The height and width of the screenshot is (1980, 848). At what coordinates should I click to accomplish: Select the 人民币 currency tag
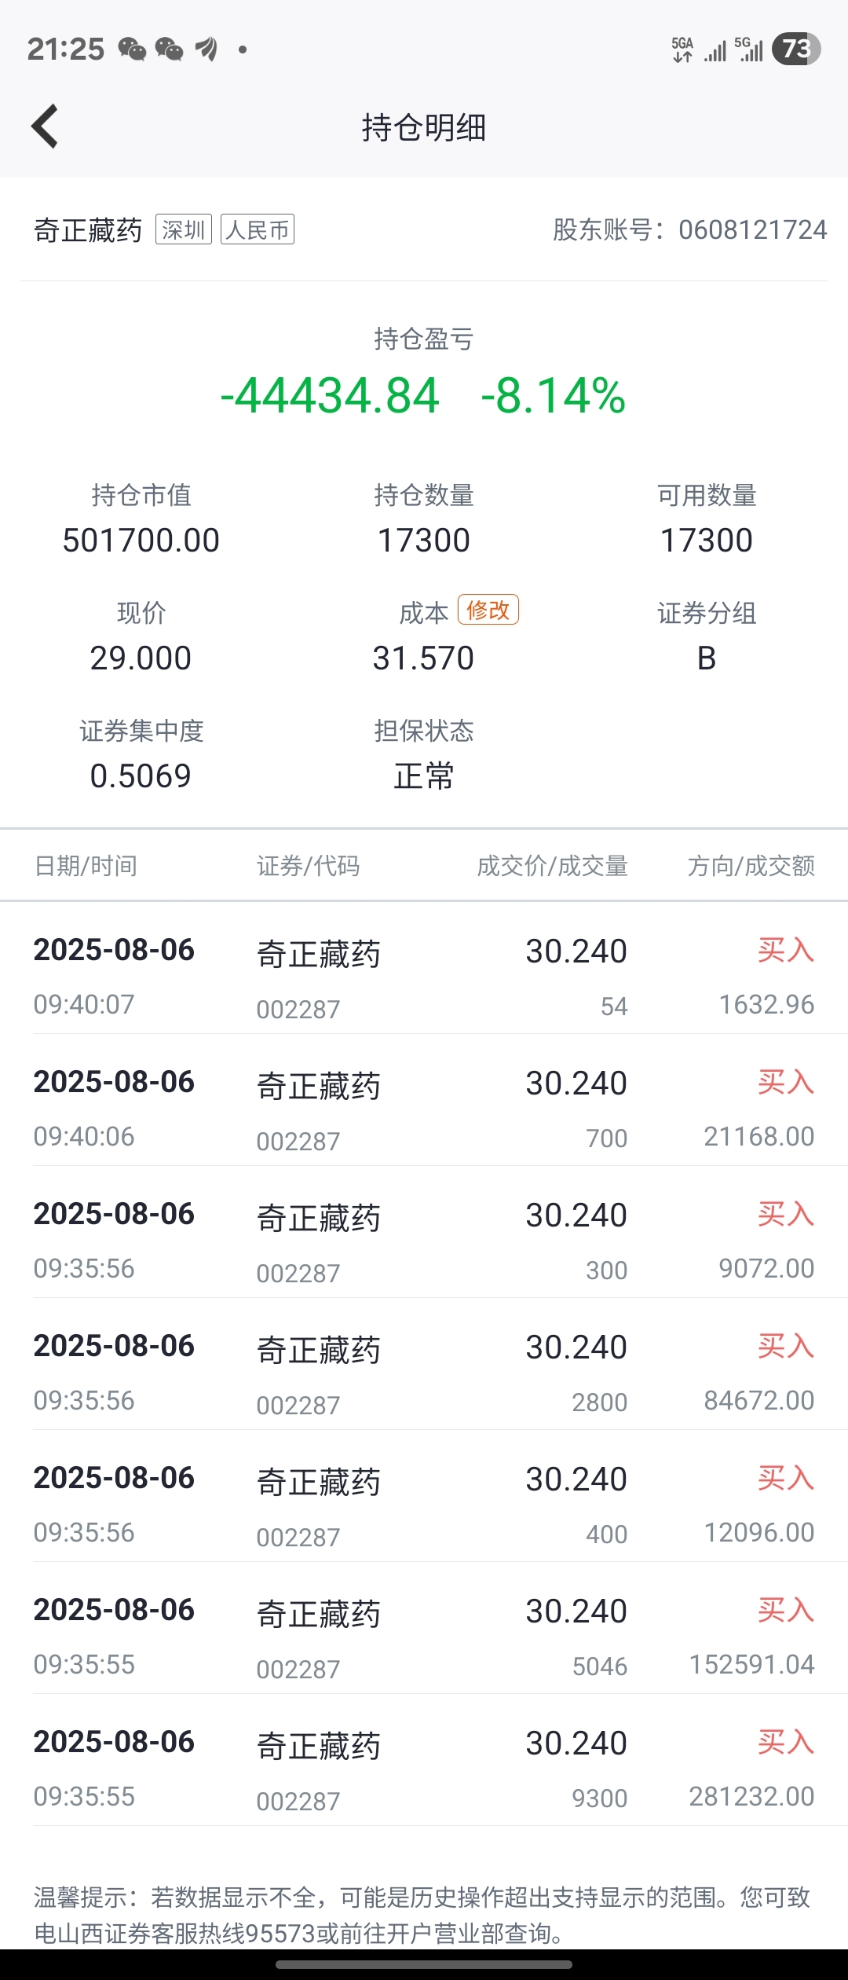[258, 229]
